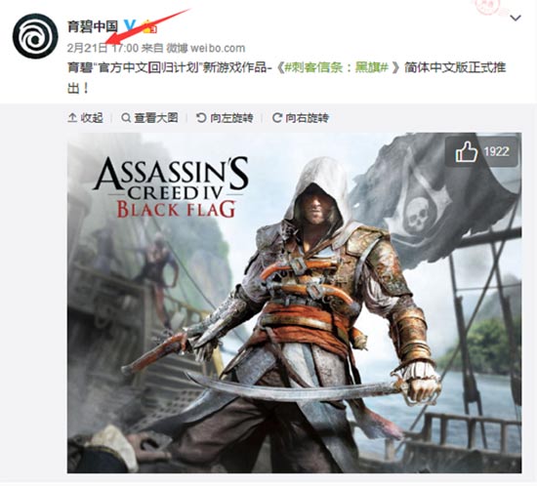Viewport: 537px width, 486px height.
Task: Click the membership crown badge
Action: pos(149,26)
